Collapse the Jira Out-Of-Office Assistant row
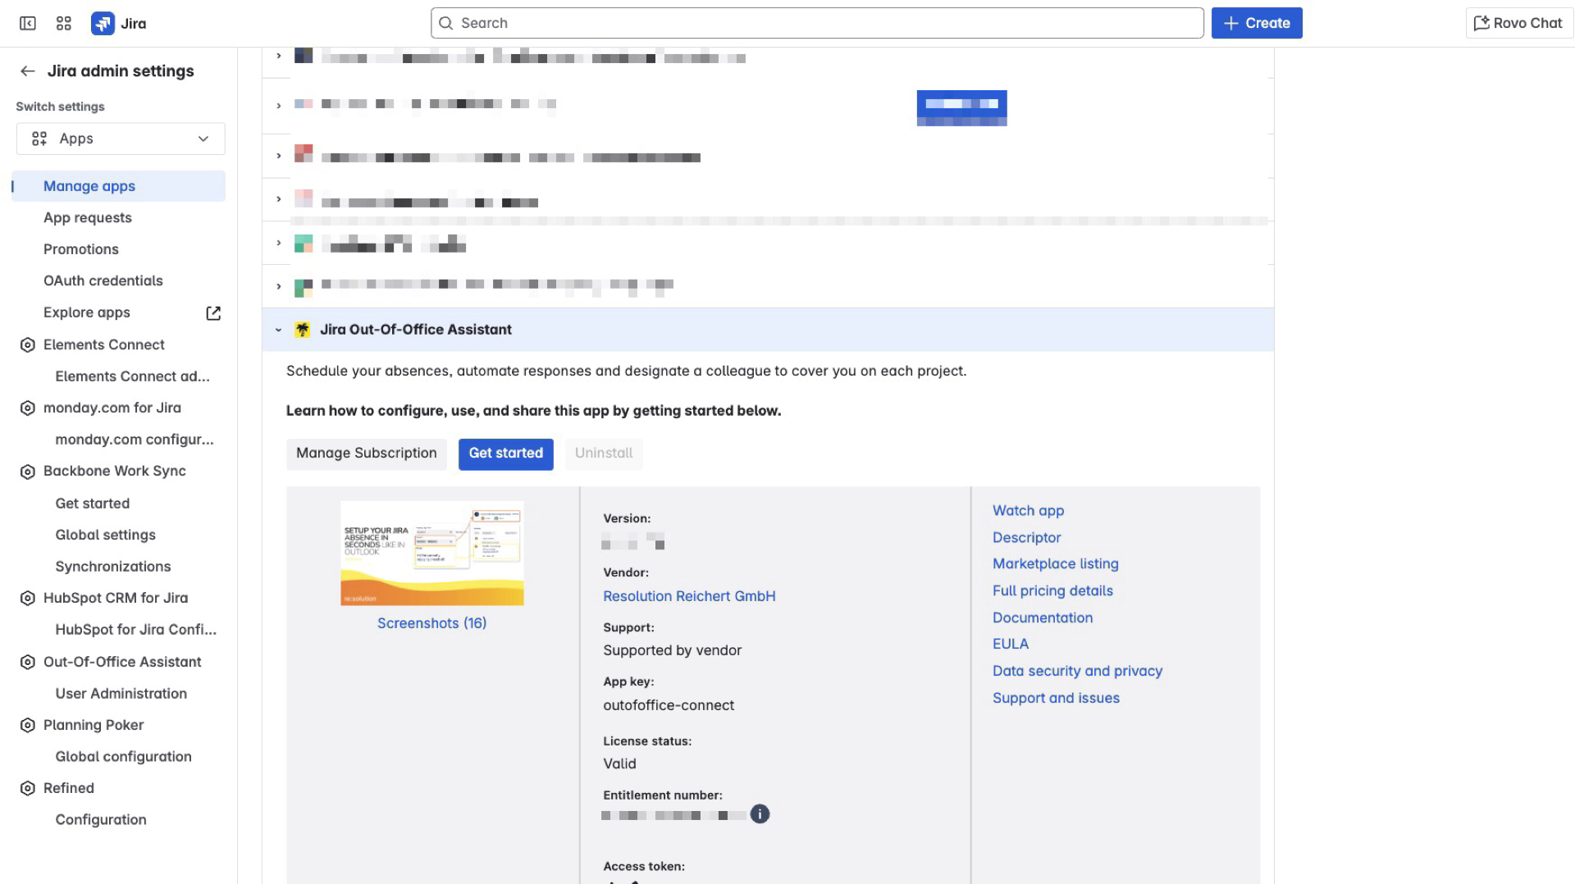1575x884 pixels. 278,330
